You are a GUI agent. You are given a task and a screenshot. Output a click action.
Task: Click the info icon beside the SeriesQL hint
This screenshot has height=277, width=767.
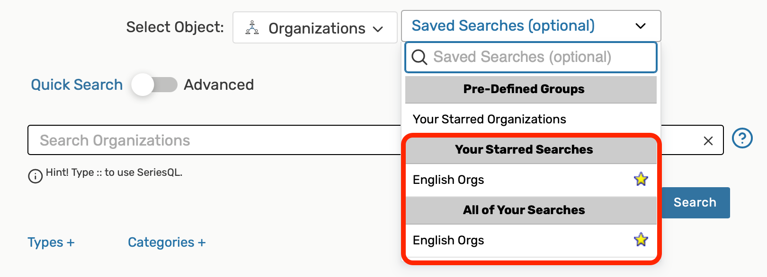click(x=36, y=176)
